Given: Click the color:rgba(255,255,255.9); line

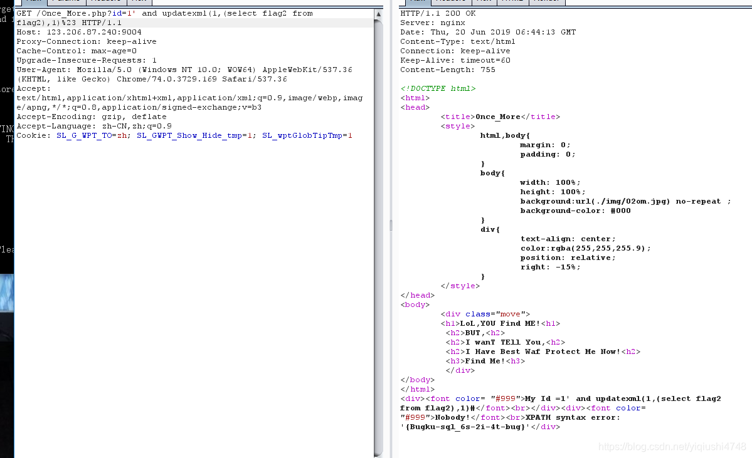Looking at the screenshot, I should [x=586, y=248].
